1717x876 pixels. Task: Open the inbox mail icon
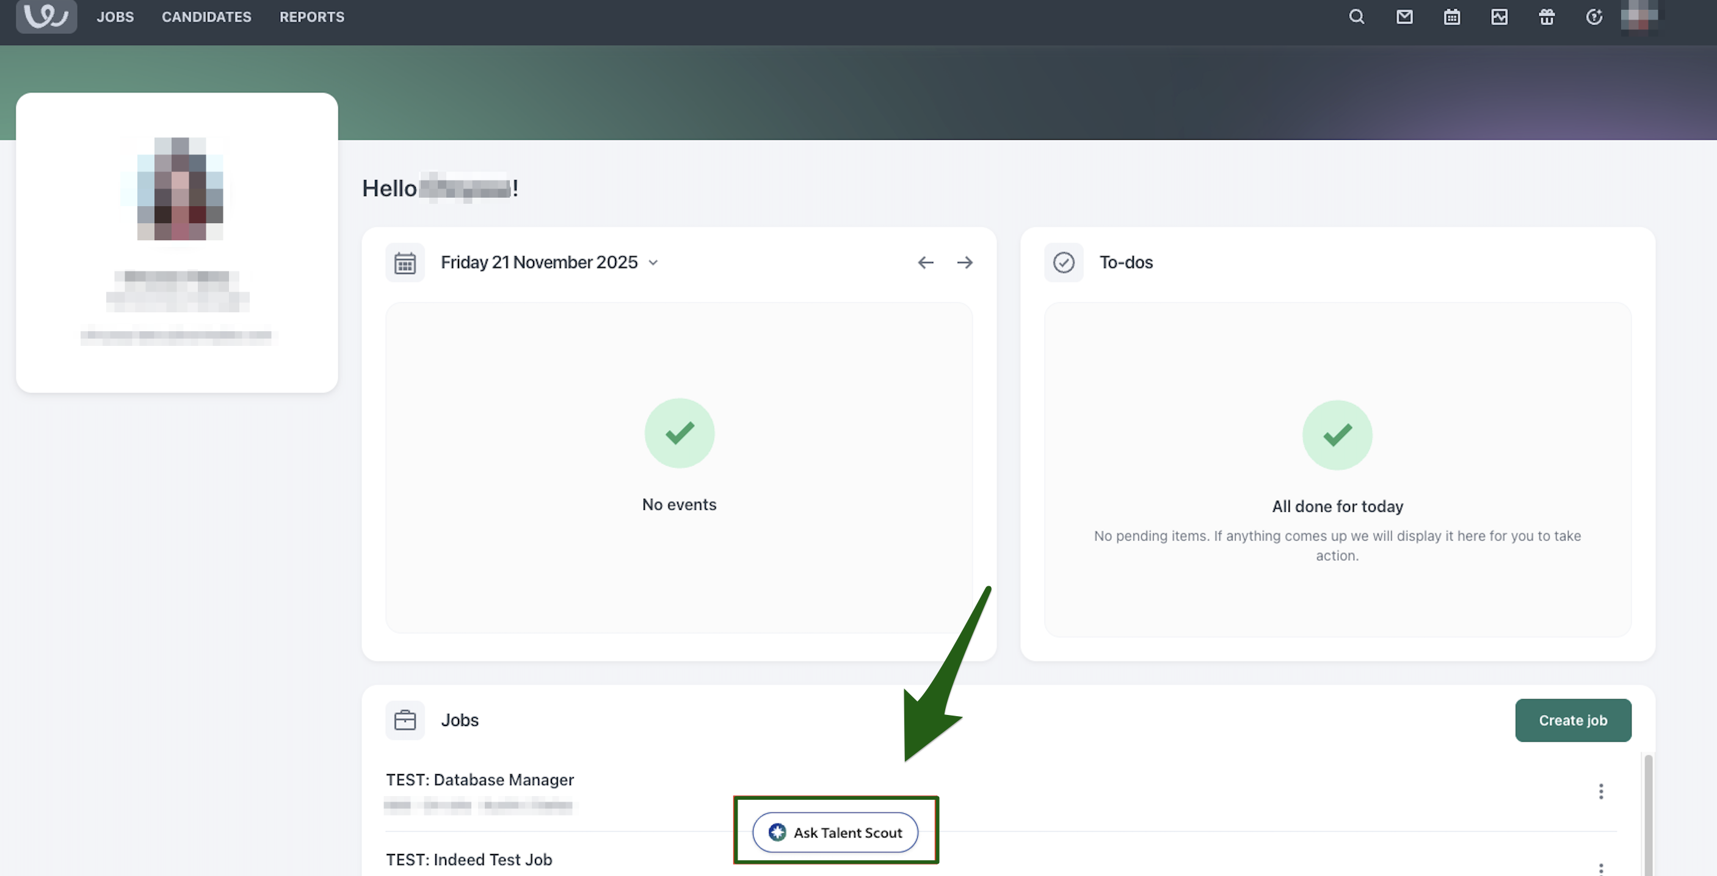[1404, 16]
